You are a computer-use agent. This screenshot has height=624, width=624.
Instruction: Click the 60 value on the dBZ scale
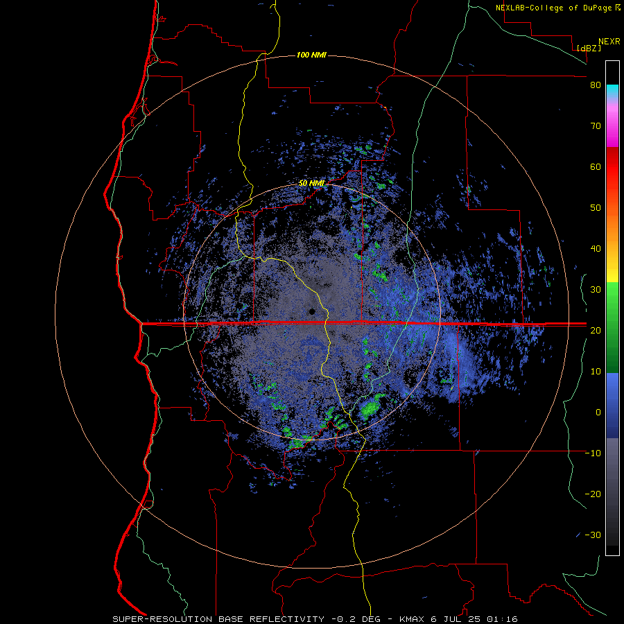pyautogui.click(x=596, y=166)
